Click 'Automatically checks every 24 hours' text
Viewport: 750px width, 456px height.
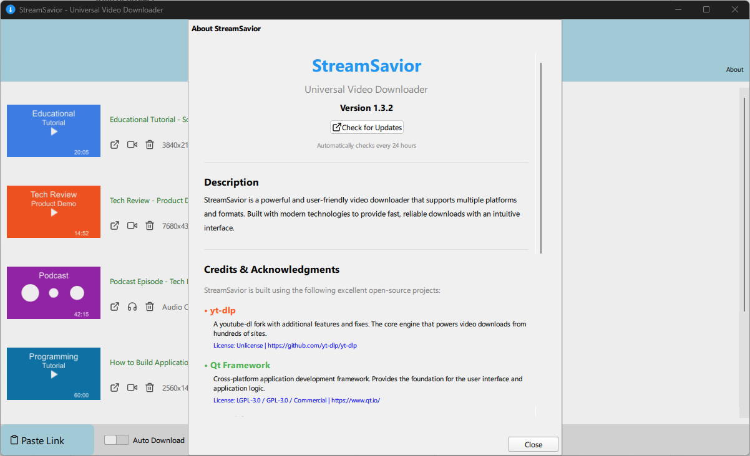pos(366,145)
